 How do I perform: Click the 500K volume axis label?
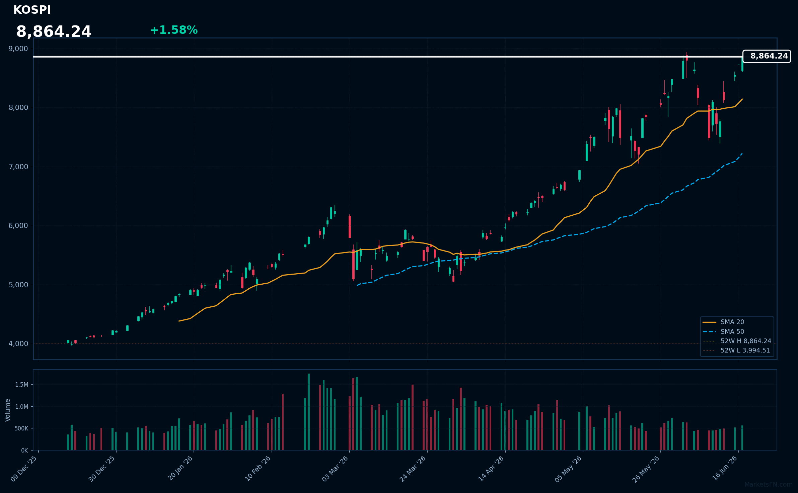[x=21, y=428]
